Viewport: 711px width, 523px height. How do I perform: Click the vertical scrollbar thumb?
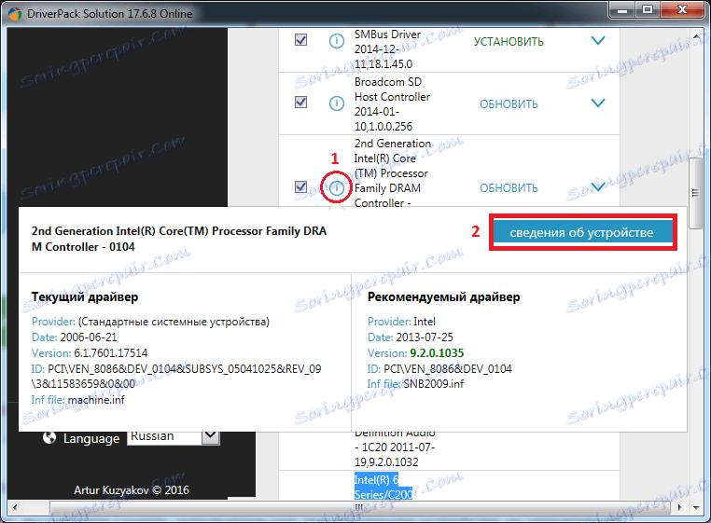[695, 193]
